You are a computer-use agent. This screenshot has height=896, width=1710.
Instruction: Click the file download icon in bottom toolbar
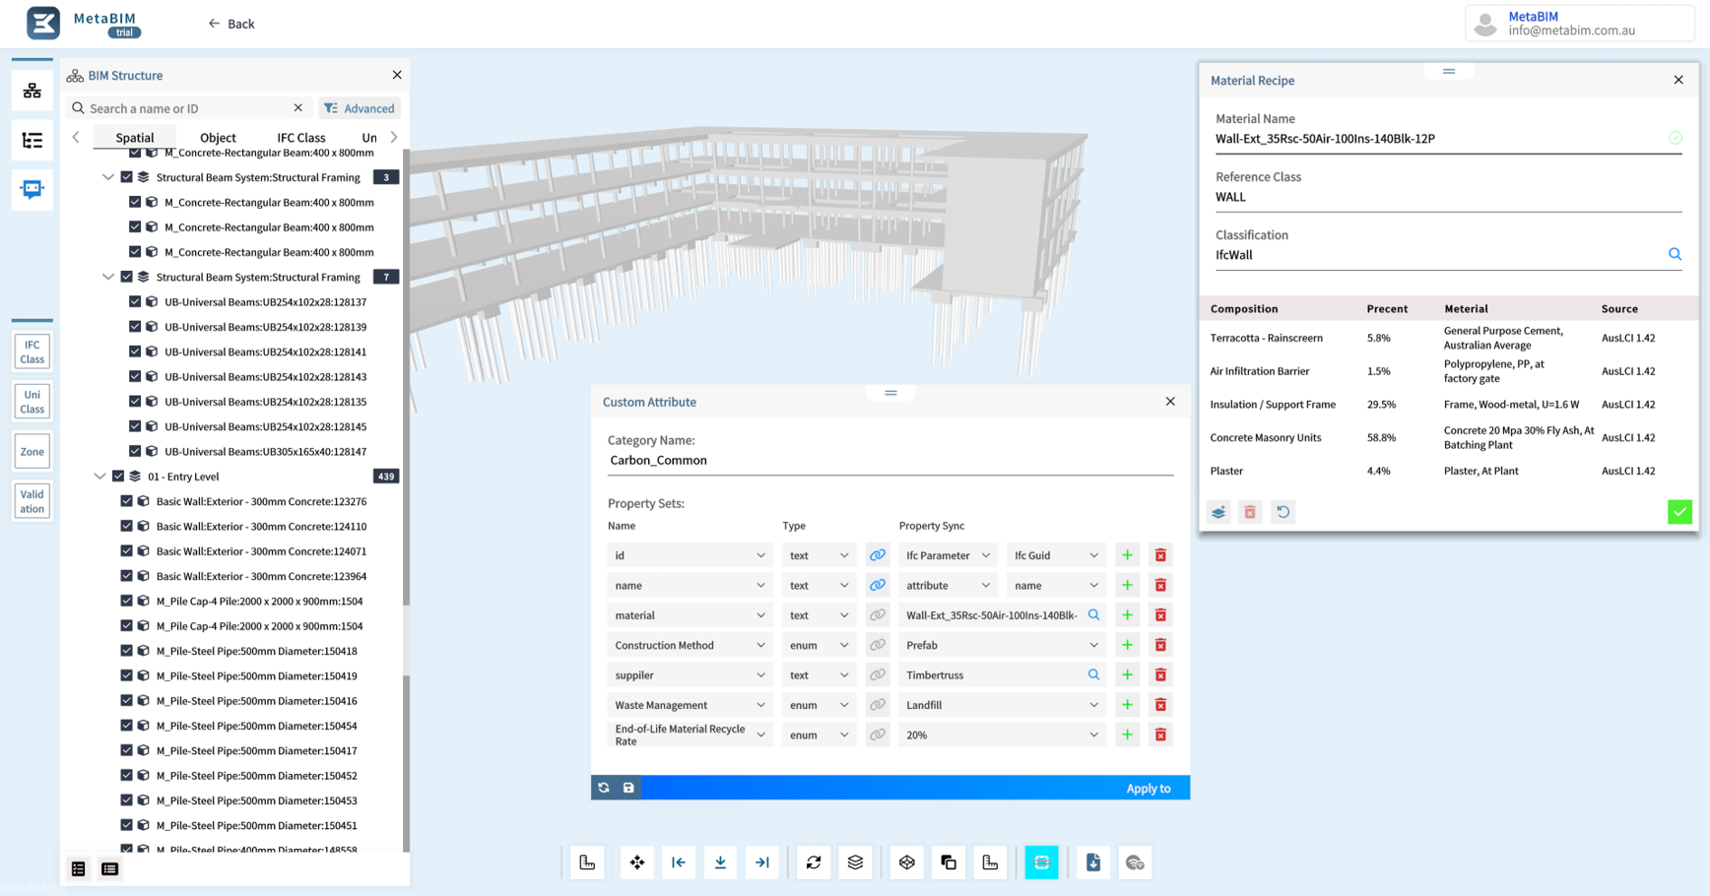tap(1093, 863)
